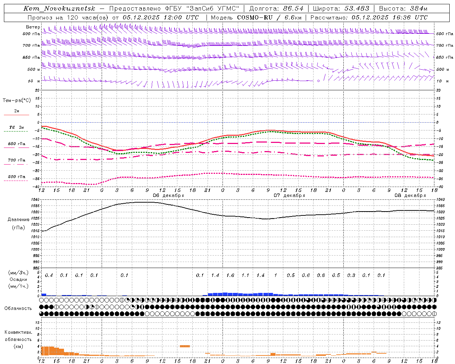The image size is (455, 364).
Task: Click the '(мм/3ч.)' precipitation unit label
Action: coord(18,273)
